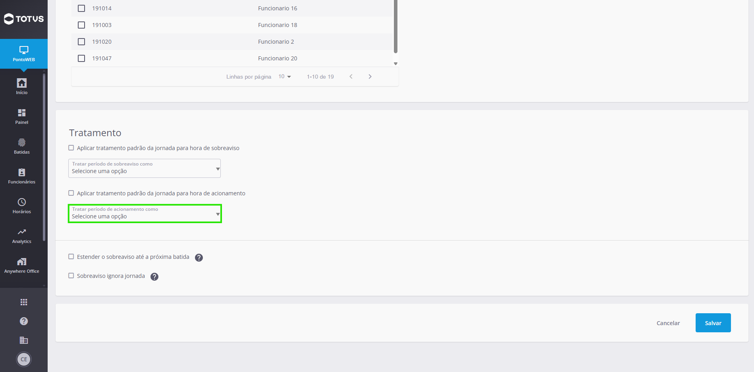Select the Funcionario 16 name cell
The image size is (754, 372).
coord(278,8)
